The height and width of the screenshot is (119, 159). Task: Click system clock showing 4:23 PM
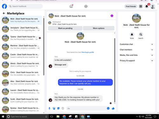click(149, 116)
